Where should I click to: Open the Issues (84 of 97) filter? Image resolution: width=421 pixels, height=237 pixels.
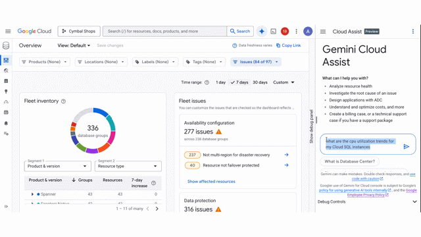256,62
